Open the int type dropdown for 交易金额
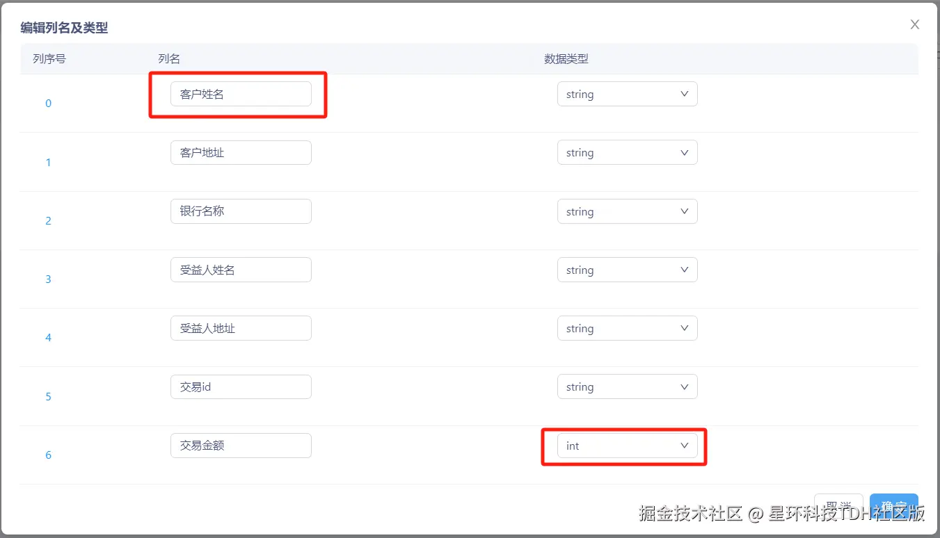The width and height of the screenshot is (940, 538). click(626, 446)
